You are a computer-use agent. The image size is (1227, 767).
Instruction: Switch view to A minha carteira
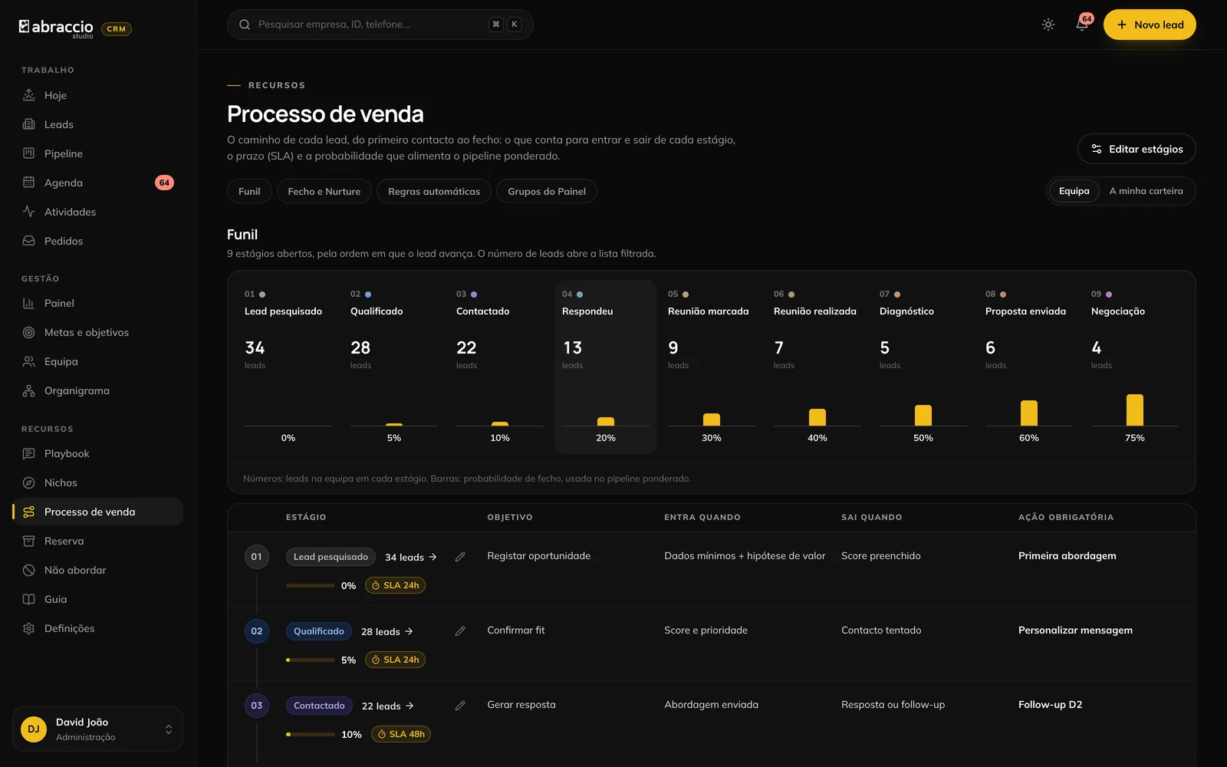click(x=1146, y=191)
